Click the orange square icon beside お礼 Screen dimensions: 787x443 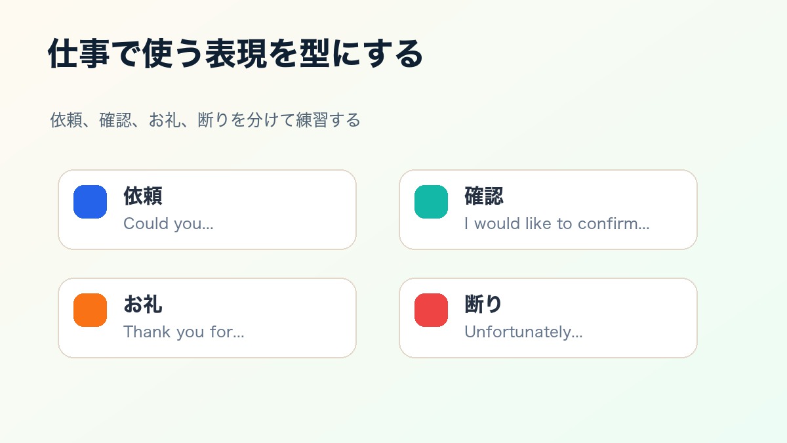(x=90, y=310)
